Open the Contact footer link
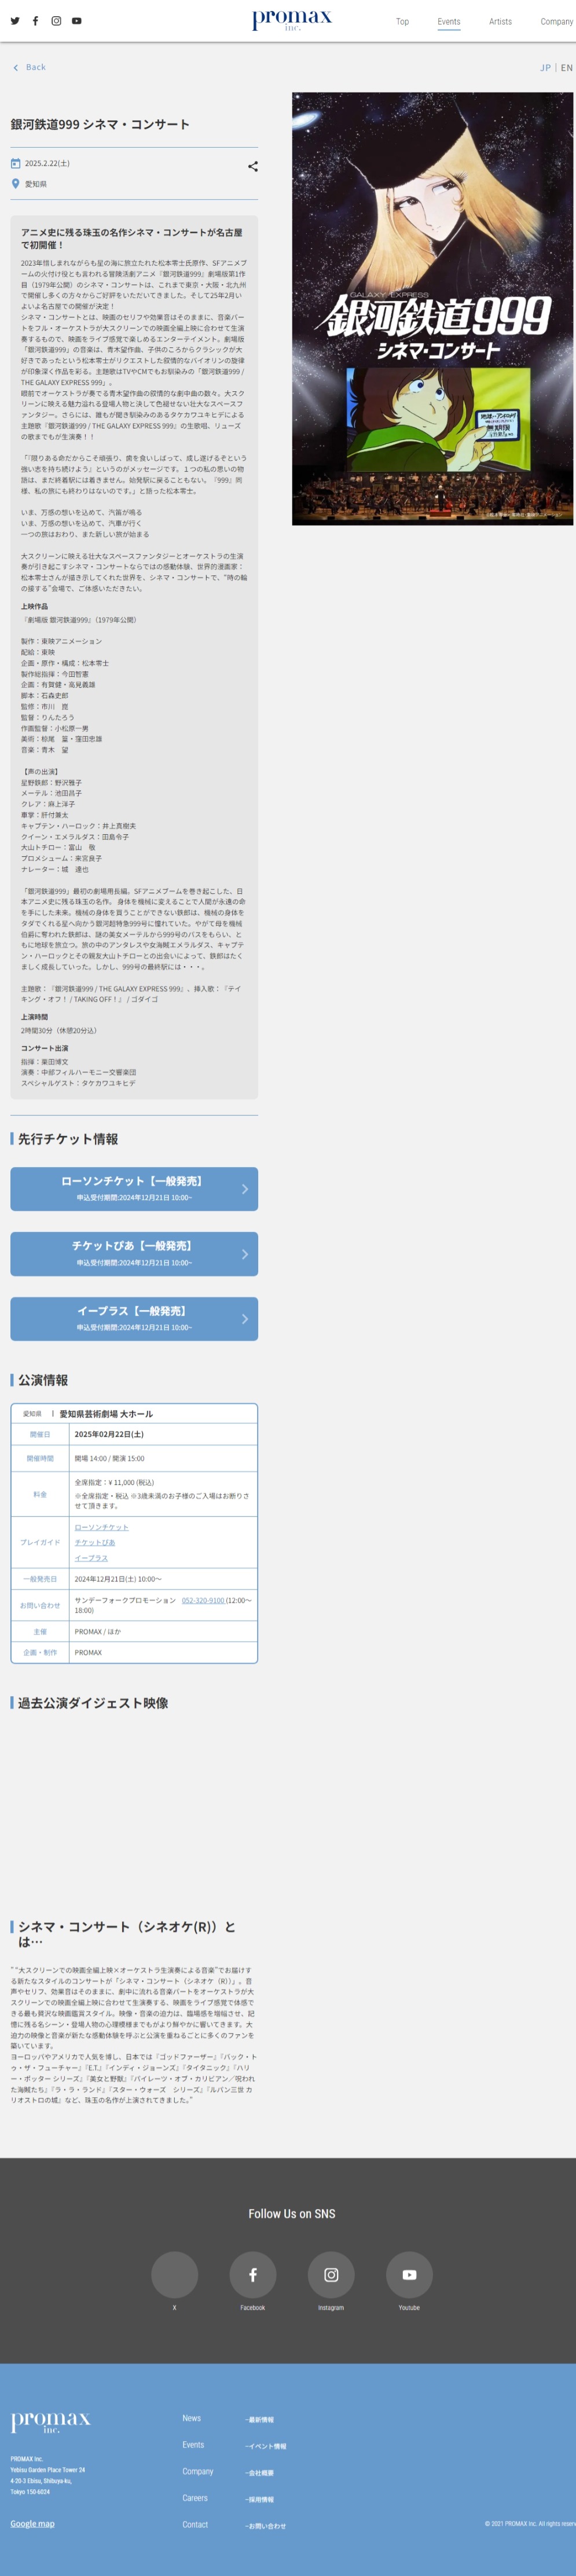The width and height of the screenshot is (576, 2576). (x=195, y=2525)
